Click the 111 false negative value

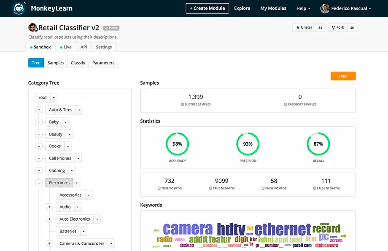tap(326, 181)
